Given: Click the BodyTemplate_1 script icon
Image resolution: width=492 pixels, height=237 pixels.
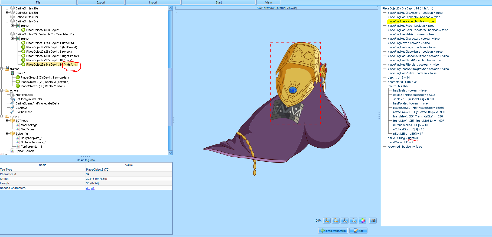Looking at the screenshot, I should (x=18, y=138).
